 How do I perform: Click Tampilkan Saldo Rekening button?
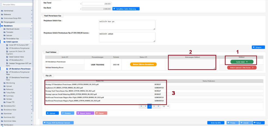(126, 9)
